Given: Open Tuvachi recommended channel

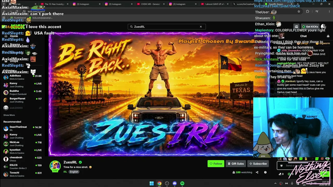Looking at the screenshot, I should click(x=22, y=174).
